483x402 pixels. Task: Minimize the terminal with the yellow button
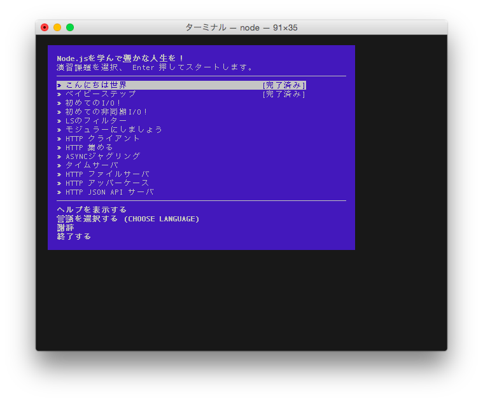(x=57, y=27)
